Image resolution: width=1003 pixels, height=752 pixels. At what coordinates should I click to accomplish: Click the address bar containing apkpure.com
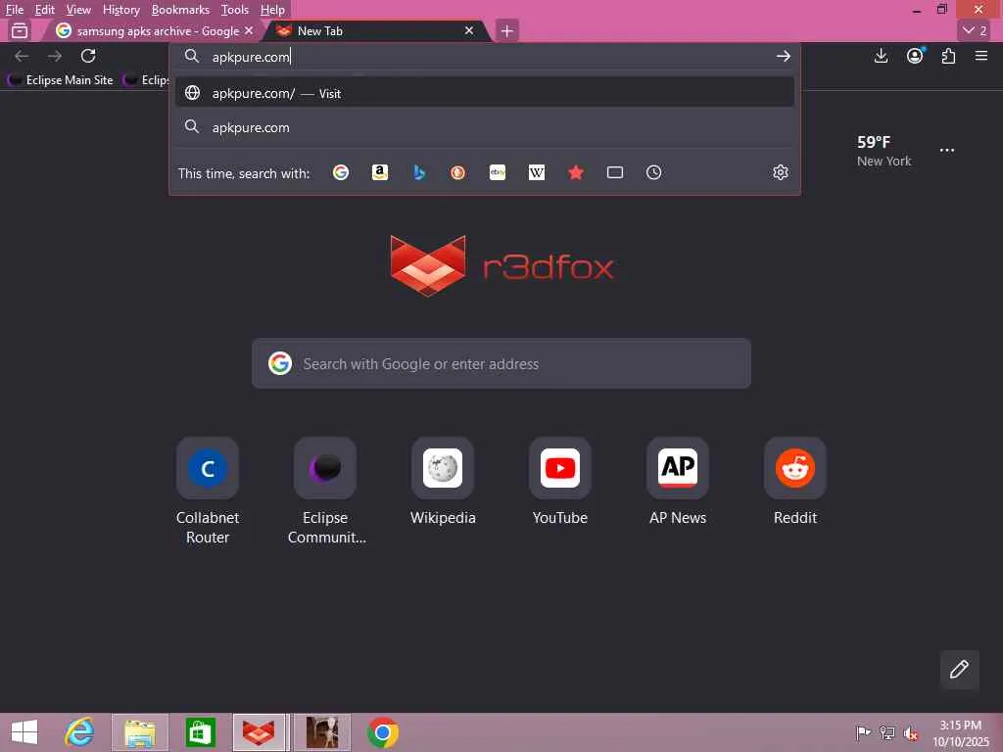tap(486, 56)
